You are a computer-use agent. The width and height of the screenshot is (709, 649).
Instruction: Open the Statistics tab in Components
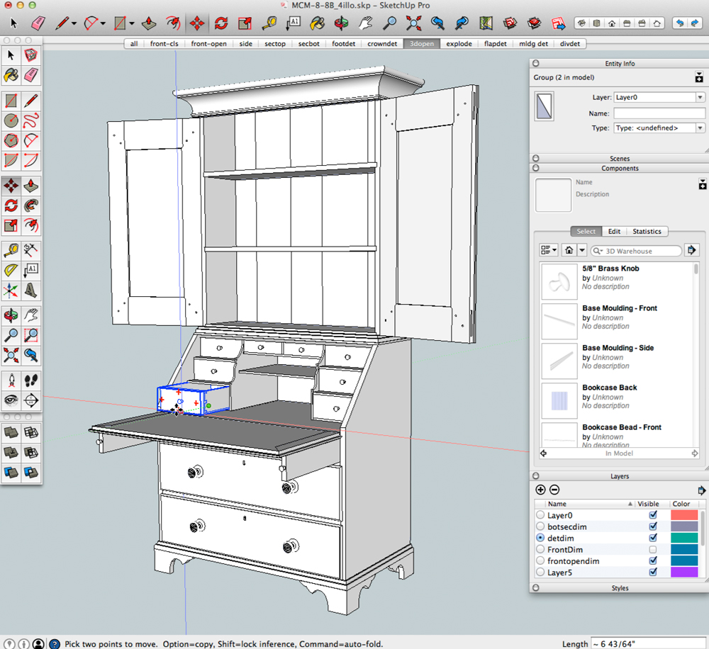[x=647, y=232]
